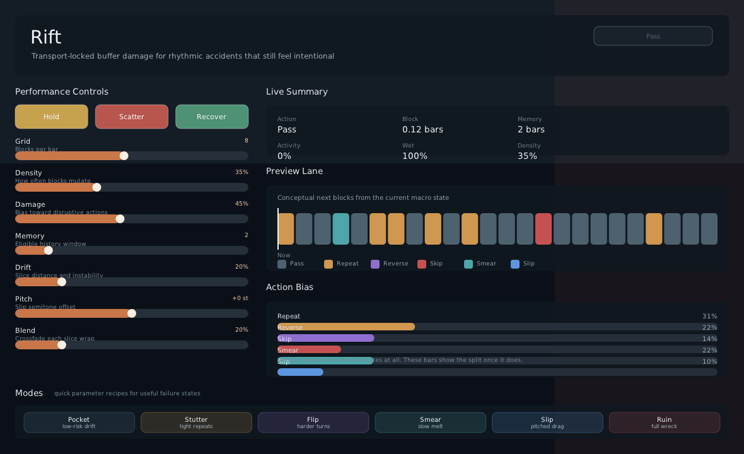This screenshot has width=744, height=454.
Task: Click the Density slider handle
Action: (x=97, y=187)
